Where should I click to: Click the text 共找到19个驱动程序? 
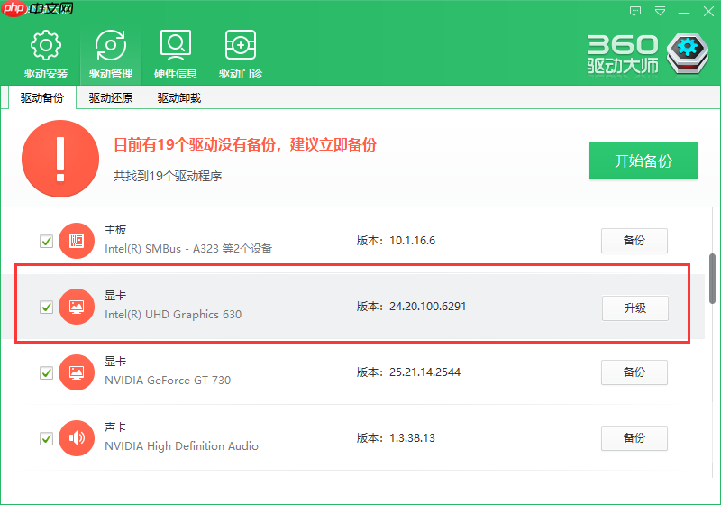click(168, 176)
